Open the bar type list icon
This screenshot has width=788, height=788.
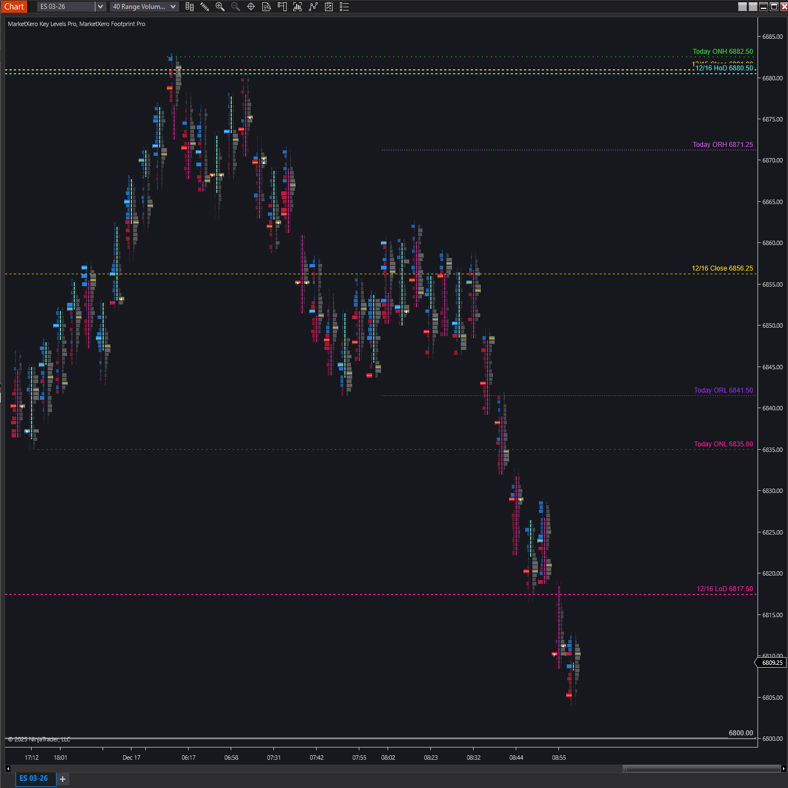pos(190,7)
